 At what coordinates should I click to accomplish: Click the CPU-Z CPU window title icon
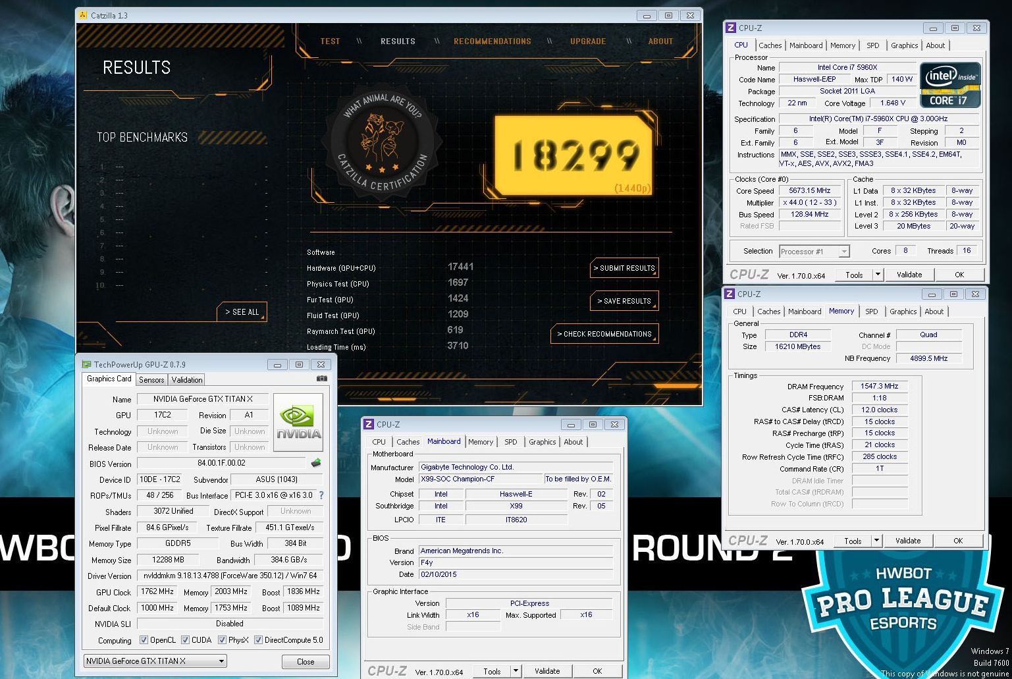click(730, 28)
